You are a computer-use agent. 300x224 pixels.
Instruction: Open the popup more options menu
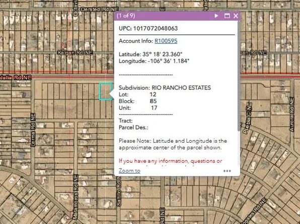(227, 171)
